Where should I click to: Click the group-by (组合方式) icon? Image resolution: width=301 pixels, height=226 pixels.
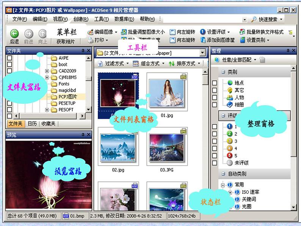pyautogui.click(x=136, y=64)
